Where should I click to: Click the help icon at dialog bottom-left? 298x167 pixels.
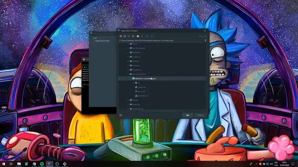point(121,115)
